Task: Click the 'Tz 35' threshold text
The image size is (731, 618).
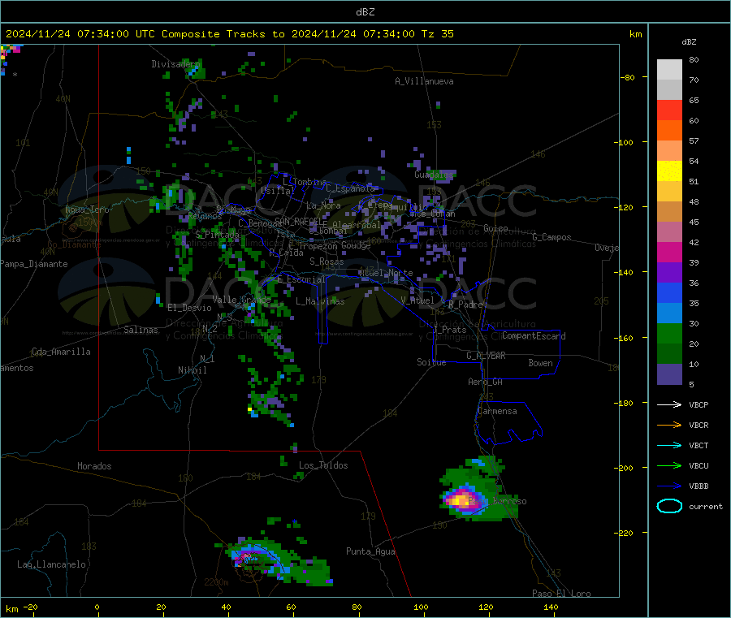Action: pos(437,34)
